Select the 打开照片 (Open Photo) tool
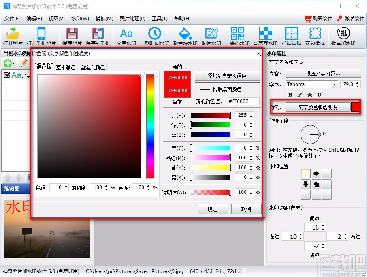Image resolution: width=367 pixels, height=277 pixels. (x=11, y=36)
